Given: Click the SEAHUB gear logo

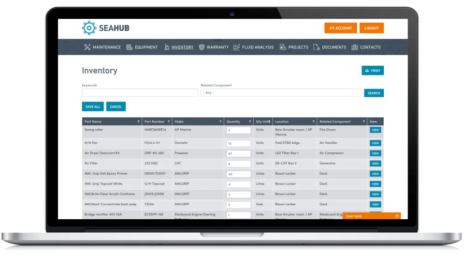Looking at the screenshot, I should pyautogui.click(x=89, y=28).
